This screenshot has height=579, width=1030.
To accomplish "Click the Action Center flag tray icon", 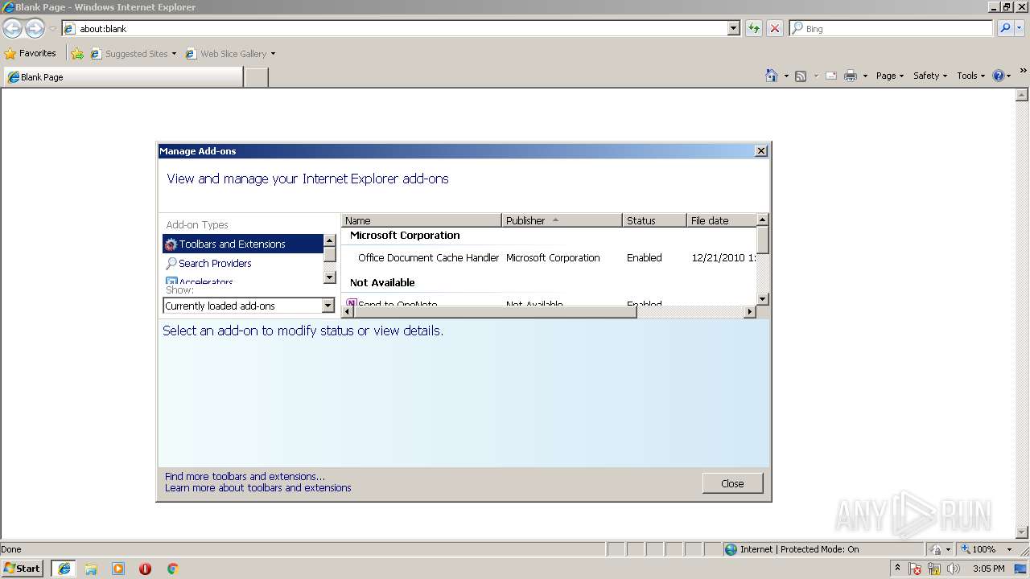I will tap(915, 569).
